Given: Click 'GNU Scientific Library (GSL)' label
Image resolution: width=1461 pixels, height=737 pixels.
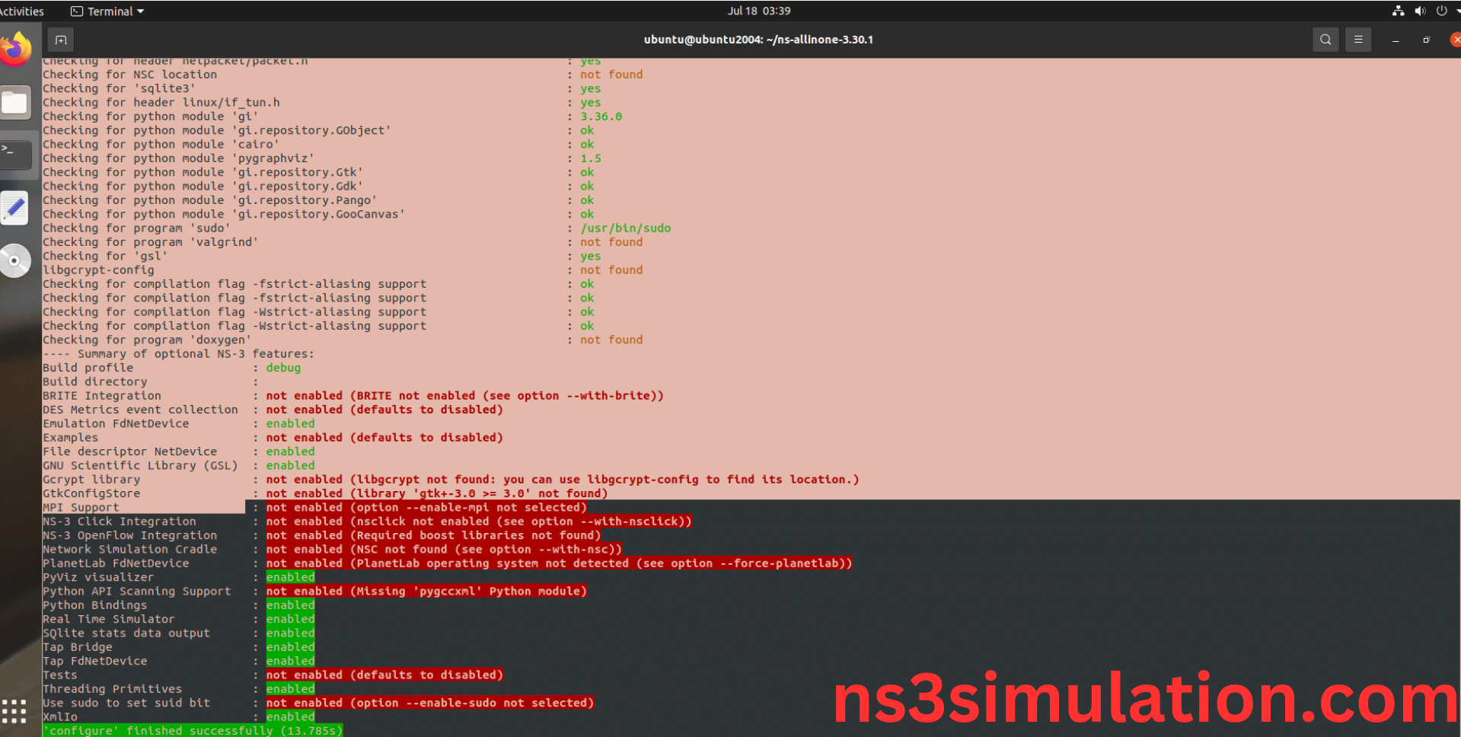Looking at the screenshot, I should coord(140,466).
